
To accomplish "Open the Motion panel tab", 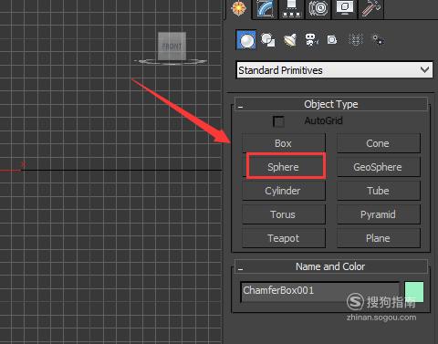I will click(x=318, y=8).
